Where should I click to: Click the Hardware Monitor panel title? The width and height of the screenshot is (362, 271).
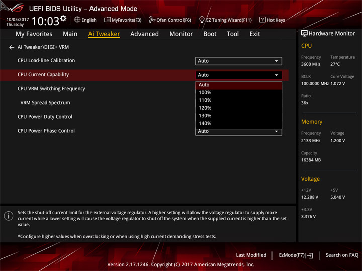tap(331, 34)
